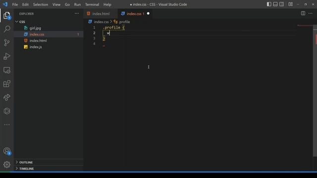Open index.html in explorer
317x178 pixels.
point(38,41)
